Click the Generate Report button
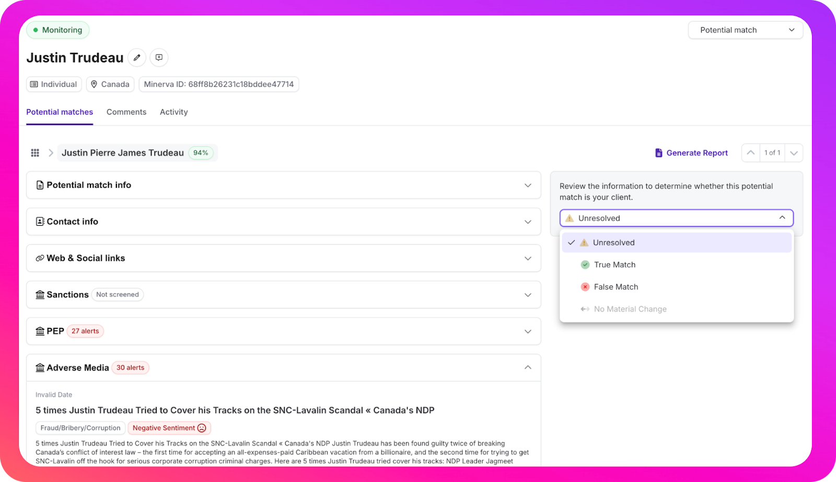The width and height of the screenshot is (836, 482). tap(691, 153)
